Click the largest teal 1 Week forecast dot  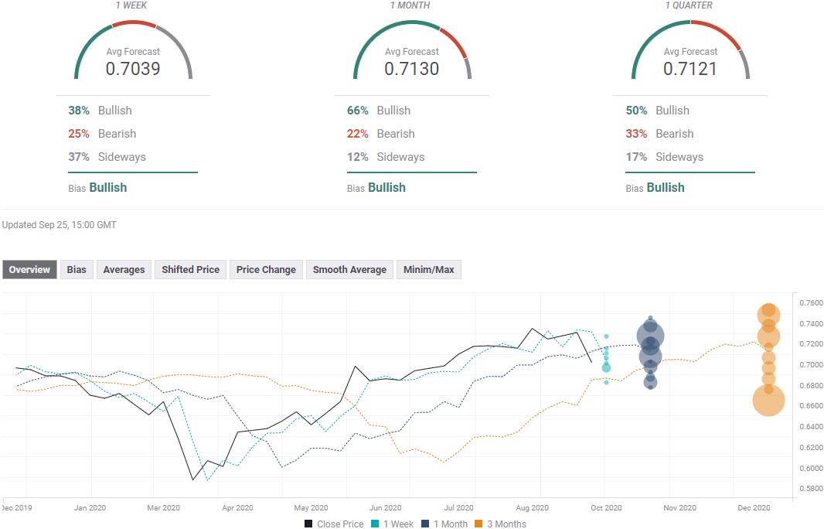click(x=606, y=367)
